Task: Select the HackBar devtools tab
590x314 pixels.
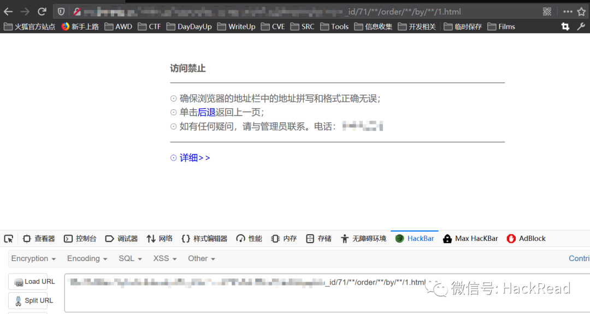Action: point(415,239)
